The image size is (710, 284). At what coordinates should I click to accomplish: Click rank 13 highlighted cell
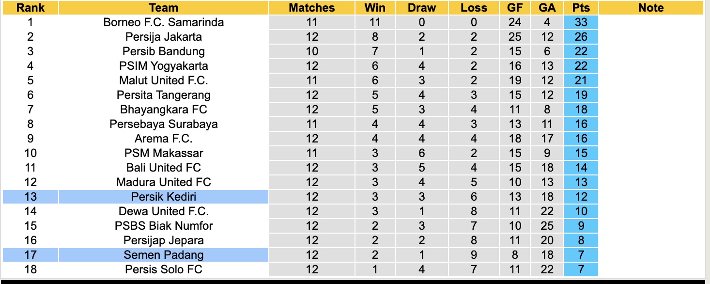[31, 197]
